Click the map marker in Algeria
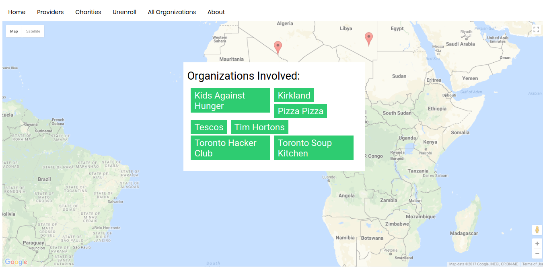Image resolution: width=543 pixels, height=267 pixels. click(278, 47)
